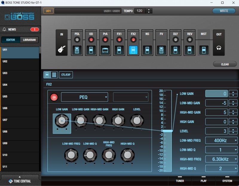Click the LOW GAIN vertical slider handle
Viewport: 239px width, 186px height.
pyautogui.click(x=167, y=131)
